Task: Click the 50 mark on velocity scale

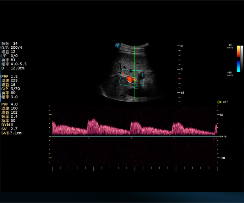Action: pos(222,115)
